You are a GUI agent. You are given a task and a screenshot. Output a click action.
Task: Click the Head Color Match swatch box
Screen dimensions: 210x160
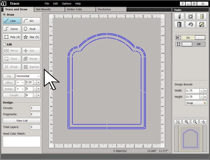coord(22,142)
